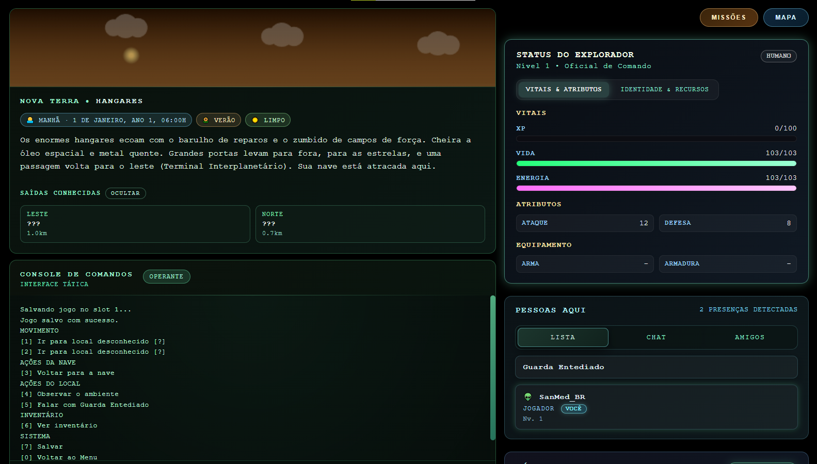The image size is (817, 464).
Task: Click the alien avatar icon beside SanMed_BR
Action: point(528,397)
